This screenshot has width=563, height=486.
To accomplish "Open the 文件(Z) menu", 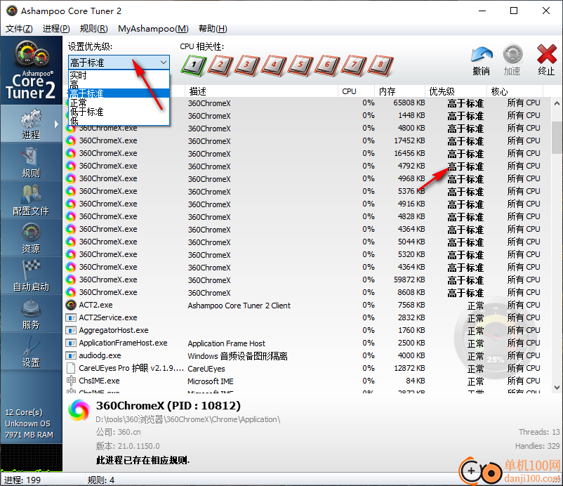I will coord(19,29).
